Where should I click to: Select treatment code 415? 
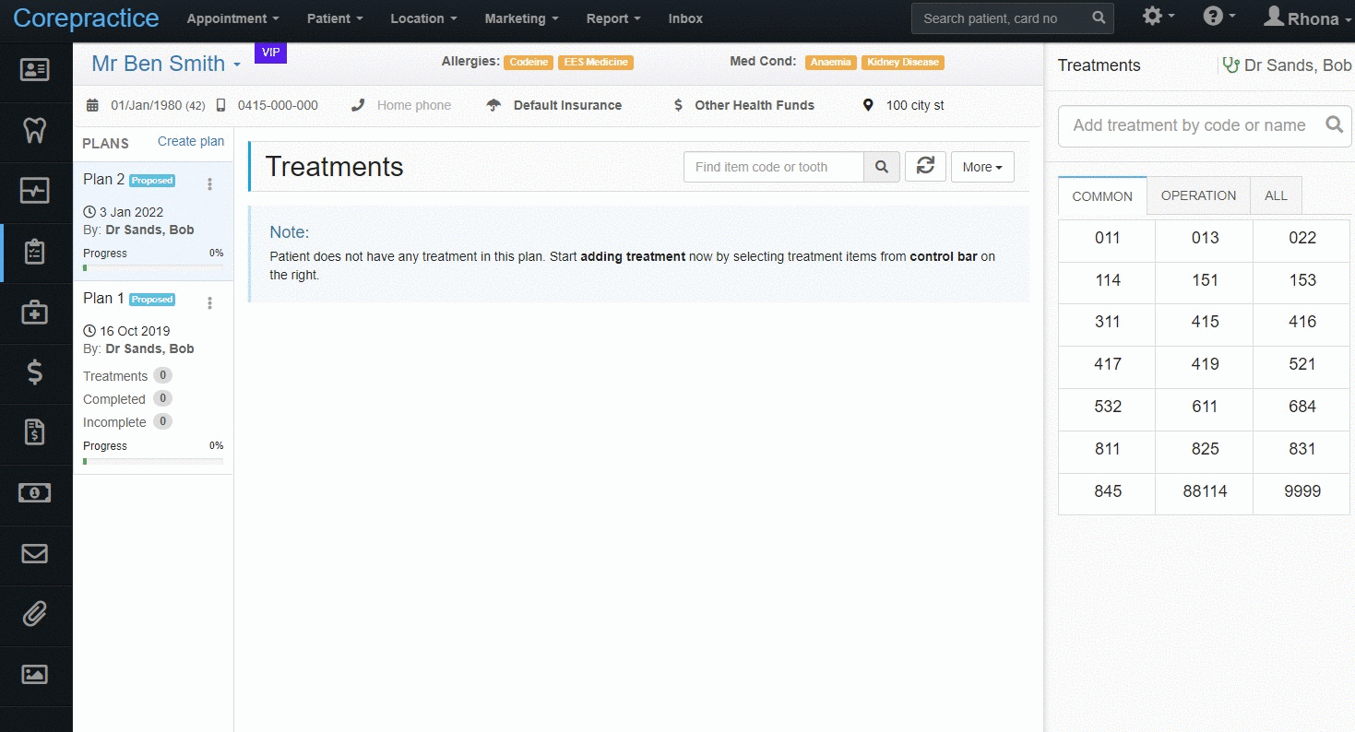click(1205, 322)
